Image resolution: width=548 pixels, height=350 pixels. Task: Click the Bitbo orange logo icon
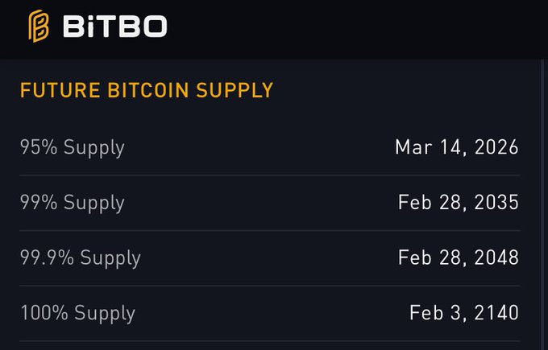(x=38, y=26)
